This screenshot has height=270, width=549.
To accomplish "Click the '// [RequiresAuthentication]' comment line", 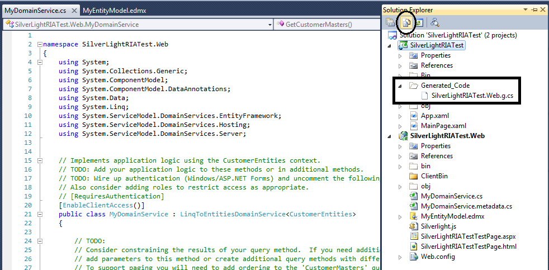I will point(111,196).
